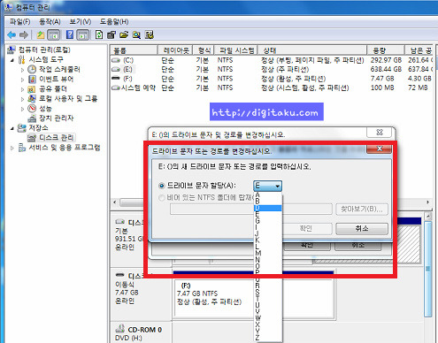Image resolution: width=438 pixels, height=343 pixels.
Task: Open the 보기(V) menu
Action: coord(81,22)
